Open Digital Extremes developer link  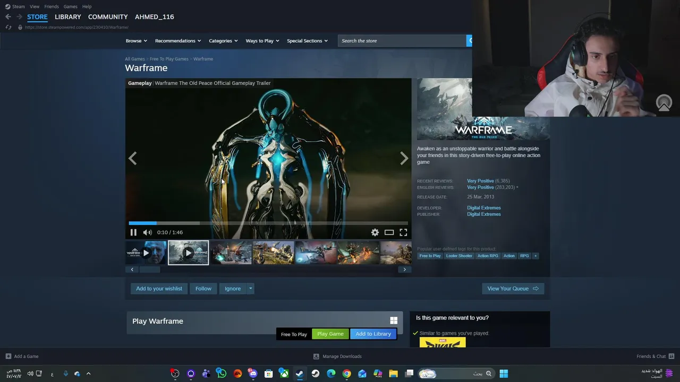tap(484, 208)
